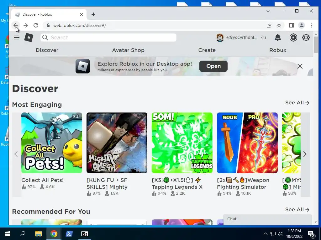This screenshot has width=321, height=240.
Task: Click the Most Engaging section heading
Action: [x=37, y=105]
